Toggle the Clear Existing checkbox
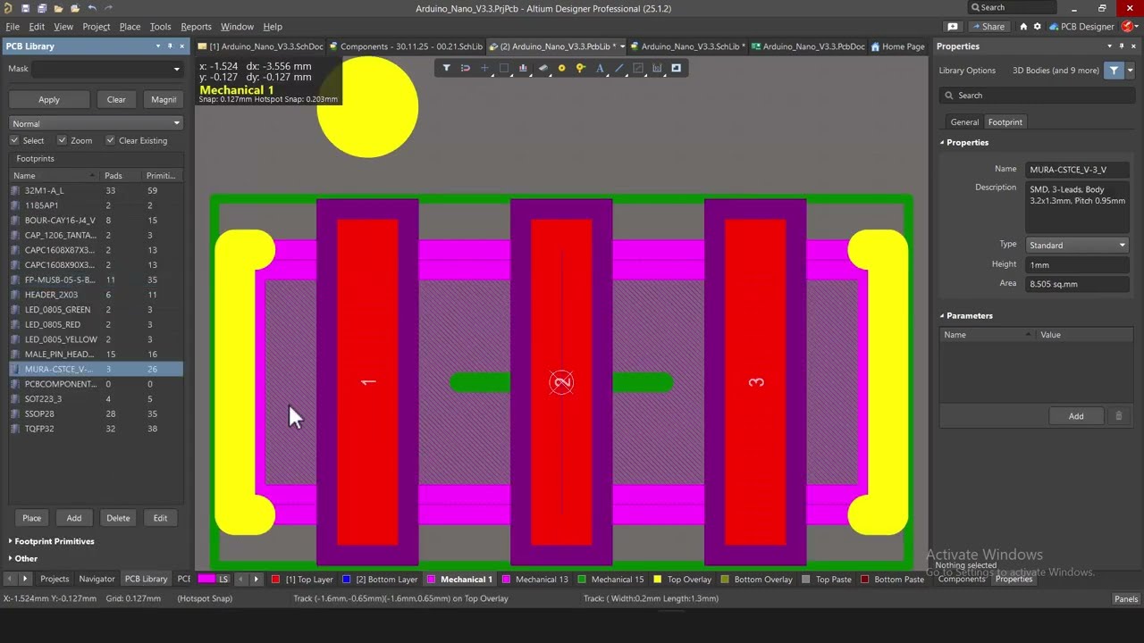The image size is (1144, 643). pos(110,140)
